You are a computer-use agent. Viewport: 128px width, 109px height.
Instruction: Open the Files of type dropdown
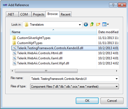pyautogui.click(x=74, y=87)
